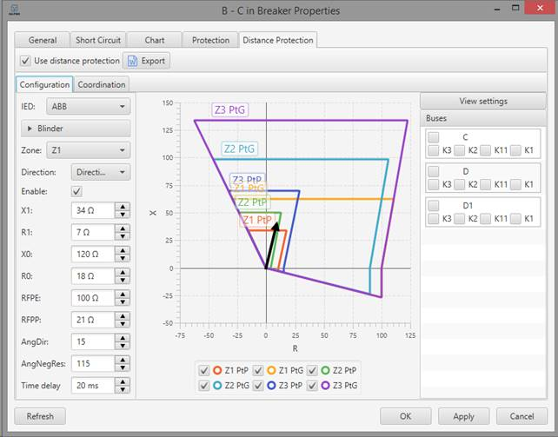Screen dimensions: 558x437
Task: Check K1 checkbox under bus D1
Action: (x=515, y=218)
